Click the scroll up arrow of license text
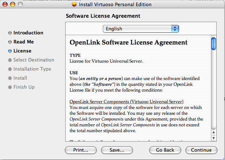This screenshot has height=160, width=225. 213,132
